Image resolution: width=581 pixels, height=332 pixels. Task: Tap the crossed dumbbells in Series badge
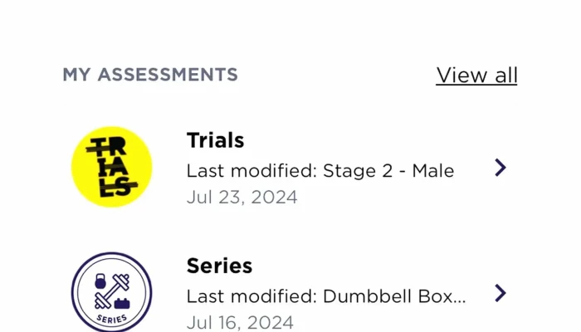(112, 291)
